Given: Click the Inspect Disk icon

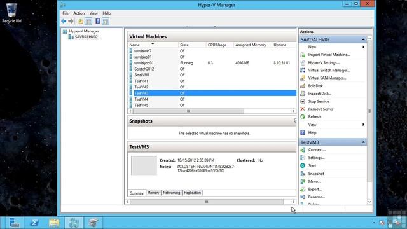Looking at the screenshot, I should pos(303,94).
